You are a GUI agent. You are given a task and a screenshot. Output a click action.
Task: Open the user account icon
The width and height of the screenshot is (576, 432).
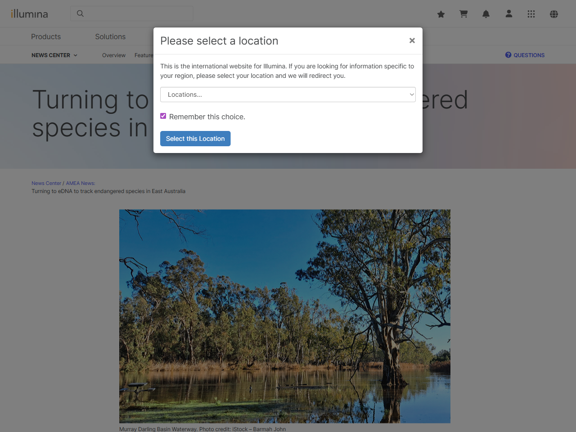(x=508, y=14)
